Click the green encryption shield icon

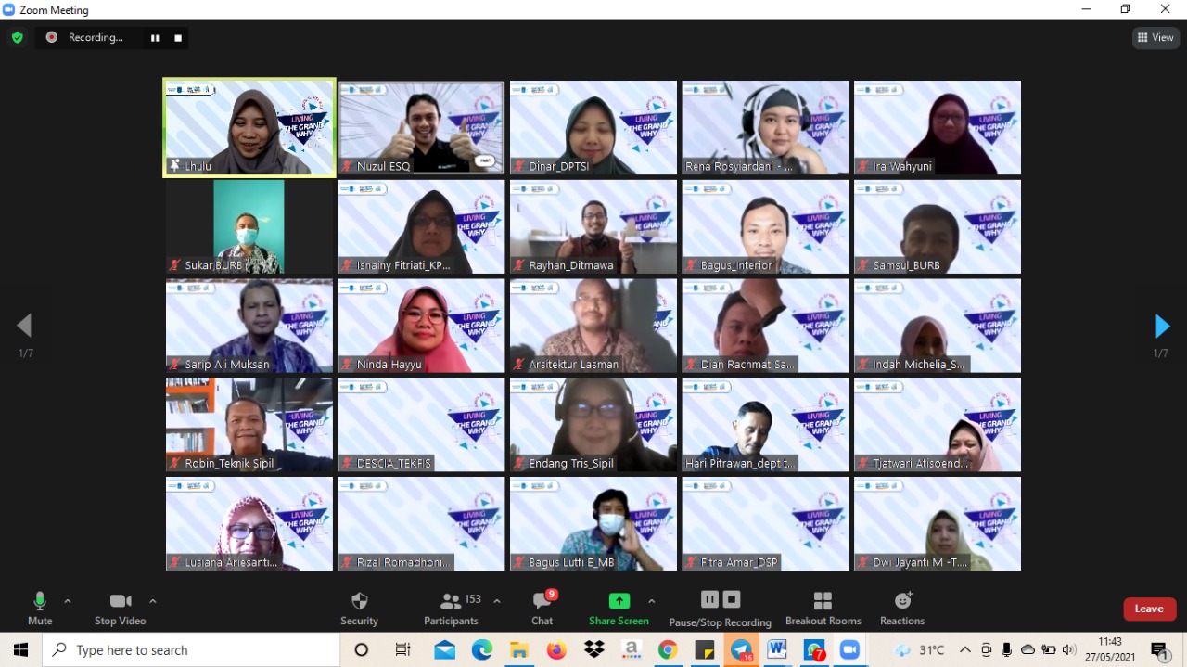pyautogui.click(x=17, y=38)
